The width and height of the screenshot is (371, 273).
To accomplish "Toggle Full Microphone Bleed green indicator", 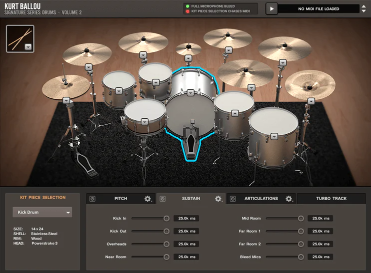I will click(x=187, y=6).
